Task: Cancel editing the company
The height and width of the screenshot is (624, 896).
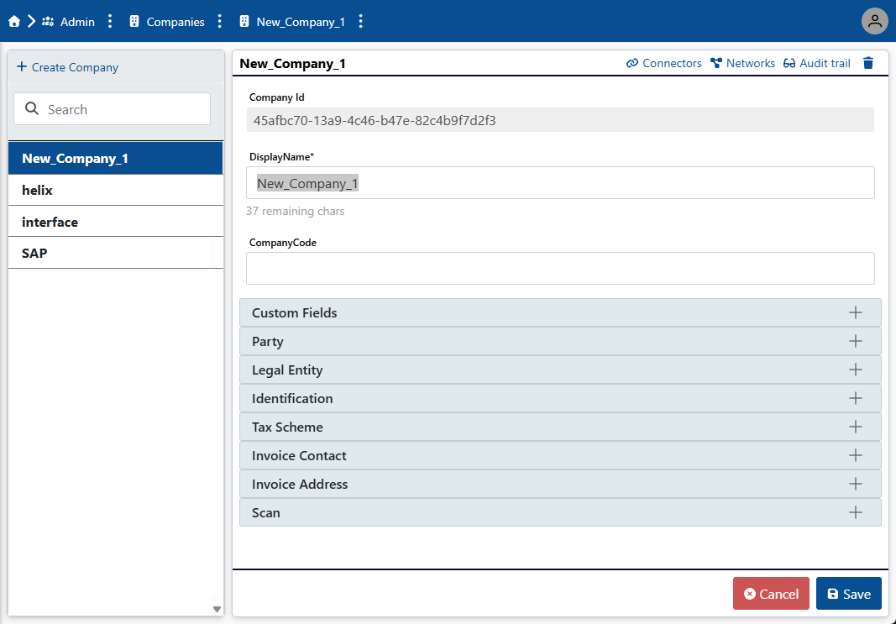Action: click(x=771, y=594)
